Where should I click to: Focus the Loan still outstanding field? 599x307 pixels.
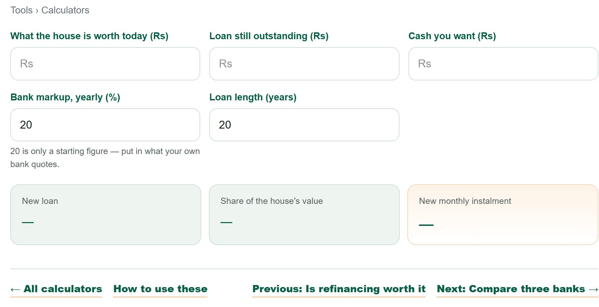[304, 64]
